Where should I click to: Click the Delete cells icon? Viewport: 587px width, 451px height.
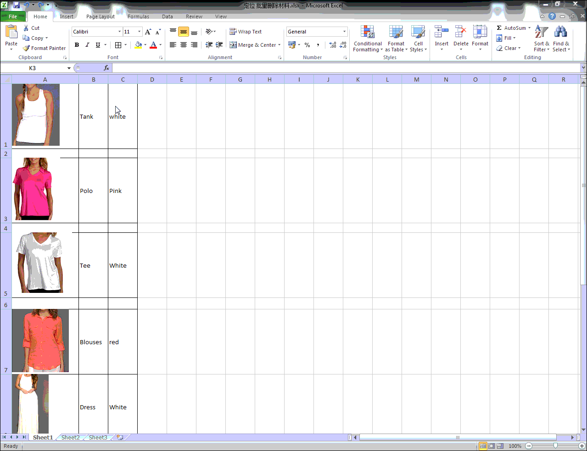point(461,32)
